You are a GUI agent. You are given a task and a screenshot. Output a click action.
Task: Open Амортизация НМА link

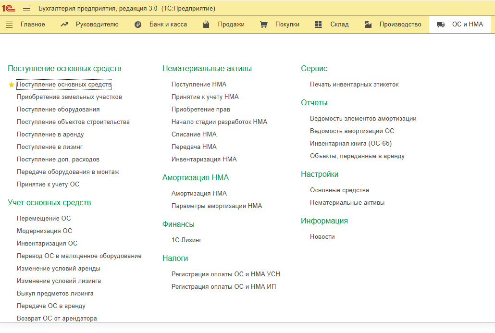[x=199, y=194]
